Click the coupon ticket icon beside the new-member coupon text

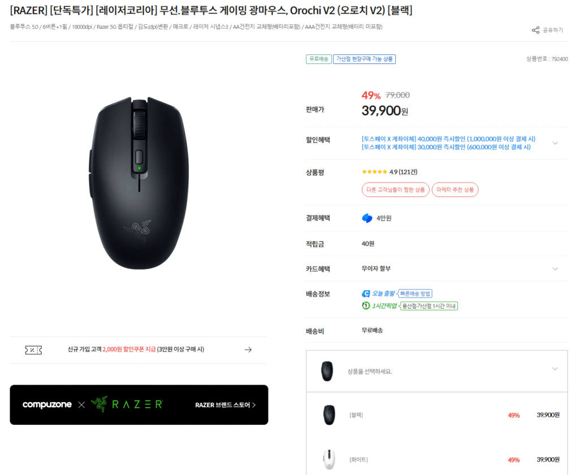(33, 349)
